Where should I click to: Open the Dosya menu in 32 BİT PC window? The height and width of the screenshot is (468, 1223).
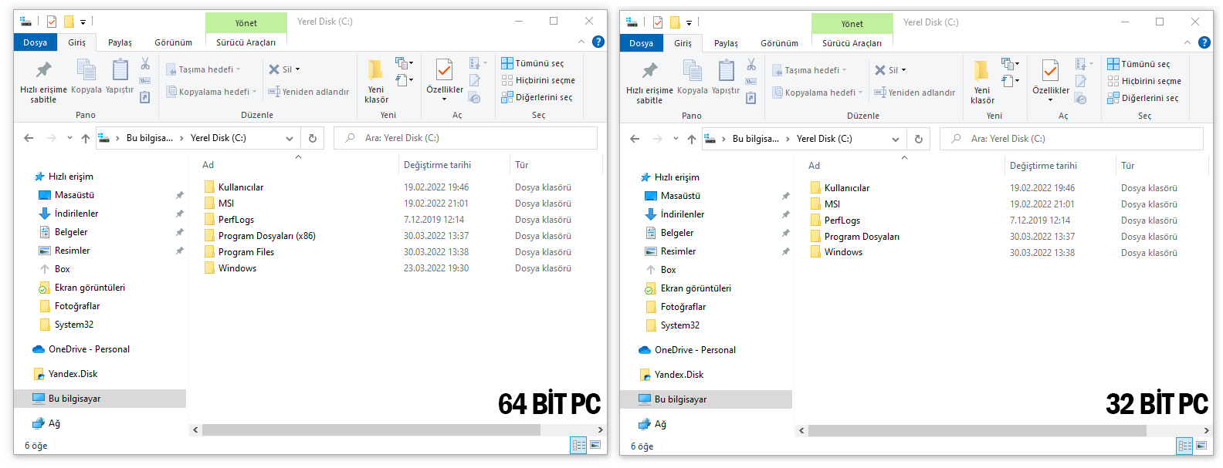pyautogui.click(x=641, y=43)
